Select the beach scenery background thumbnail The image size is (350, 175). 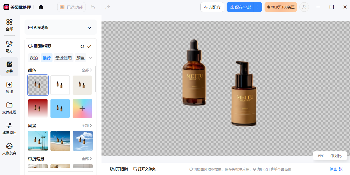pos(60,141)
